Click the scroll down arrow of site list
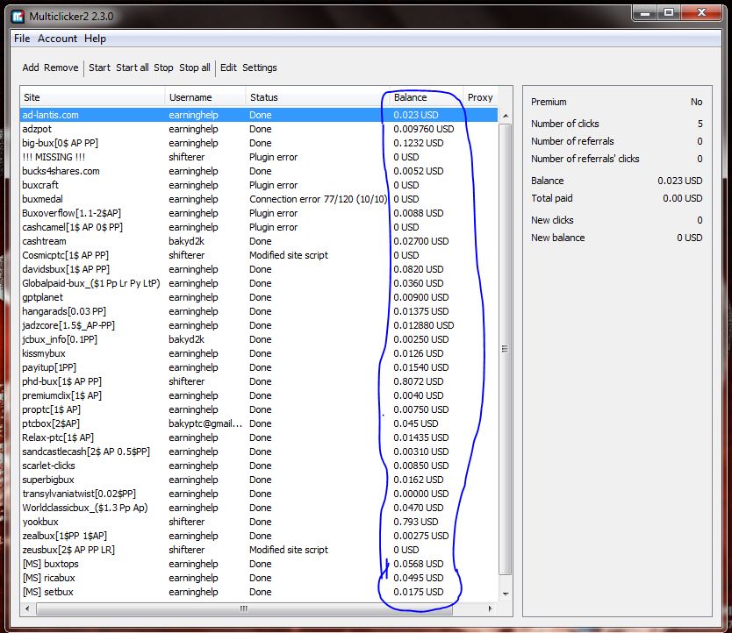 506,594
